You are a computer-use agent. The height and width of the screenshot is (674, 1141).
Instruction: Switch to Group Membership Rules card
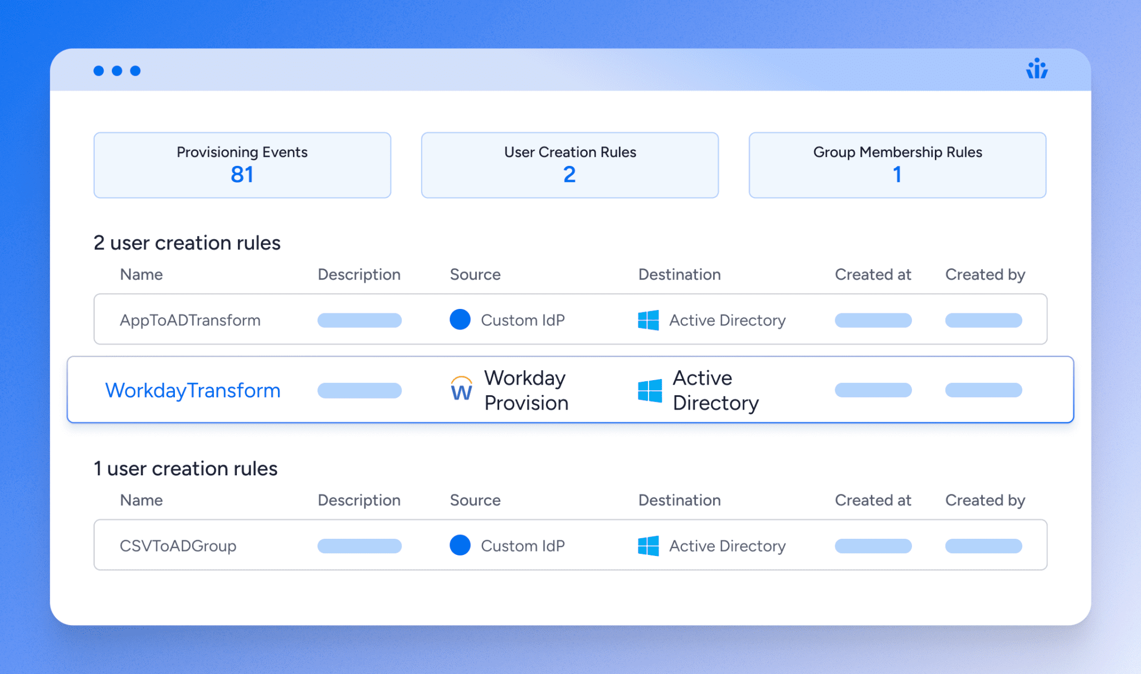(x=897, y=165)
